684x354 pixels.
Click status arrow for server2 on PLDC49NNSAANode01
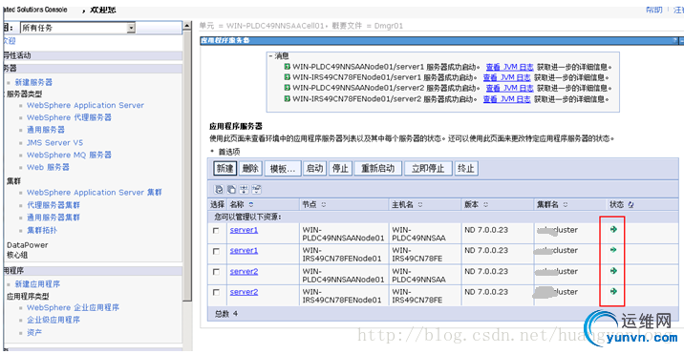pos(613,271)
